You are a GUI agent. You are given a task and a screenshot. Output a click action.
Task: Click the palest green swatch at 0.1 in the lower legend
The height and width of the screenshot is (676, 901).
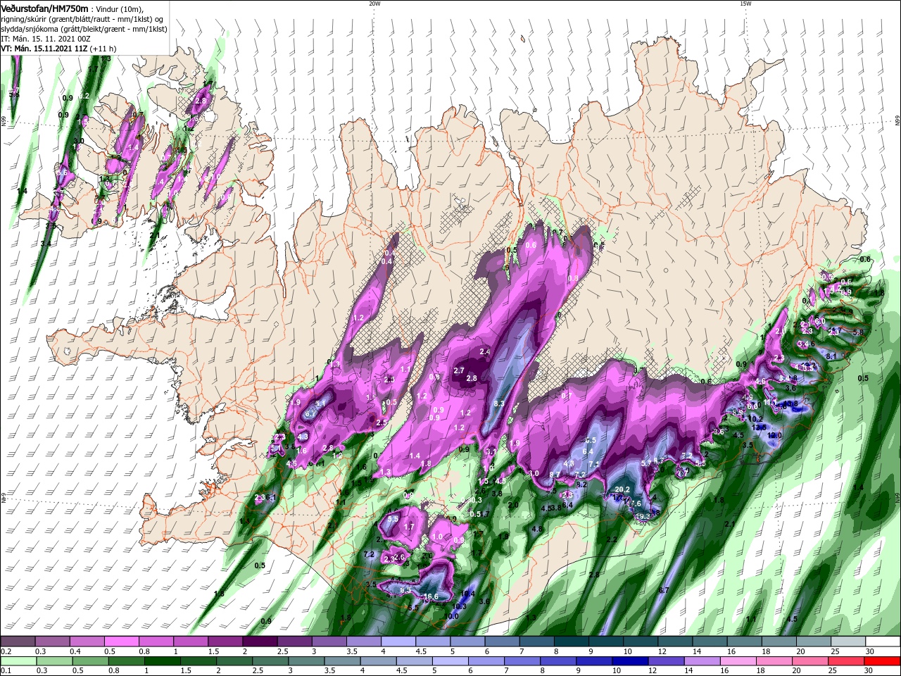pos(18,661)
